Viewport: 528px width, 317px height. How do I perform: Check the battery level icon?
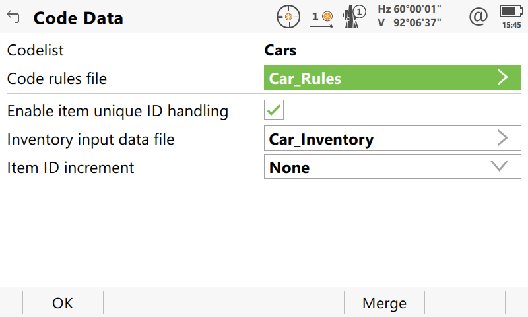[x=510, y=11]
